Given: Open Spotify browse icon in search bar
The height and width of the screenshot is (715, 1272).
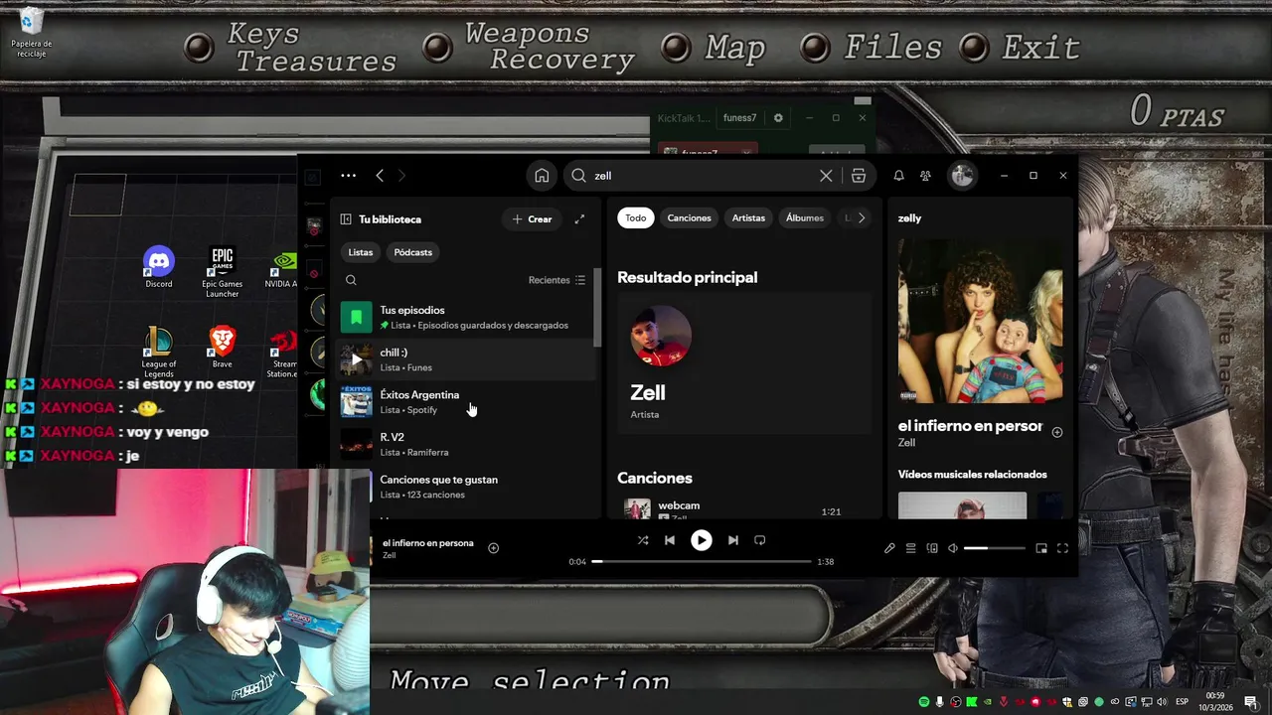Looking at the screenshot, I should [x=859, y=176].
